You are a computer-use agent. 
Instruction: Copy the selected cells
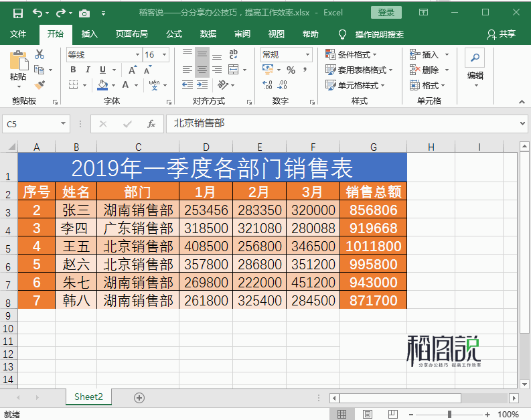click(x=40, y=70)
